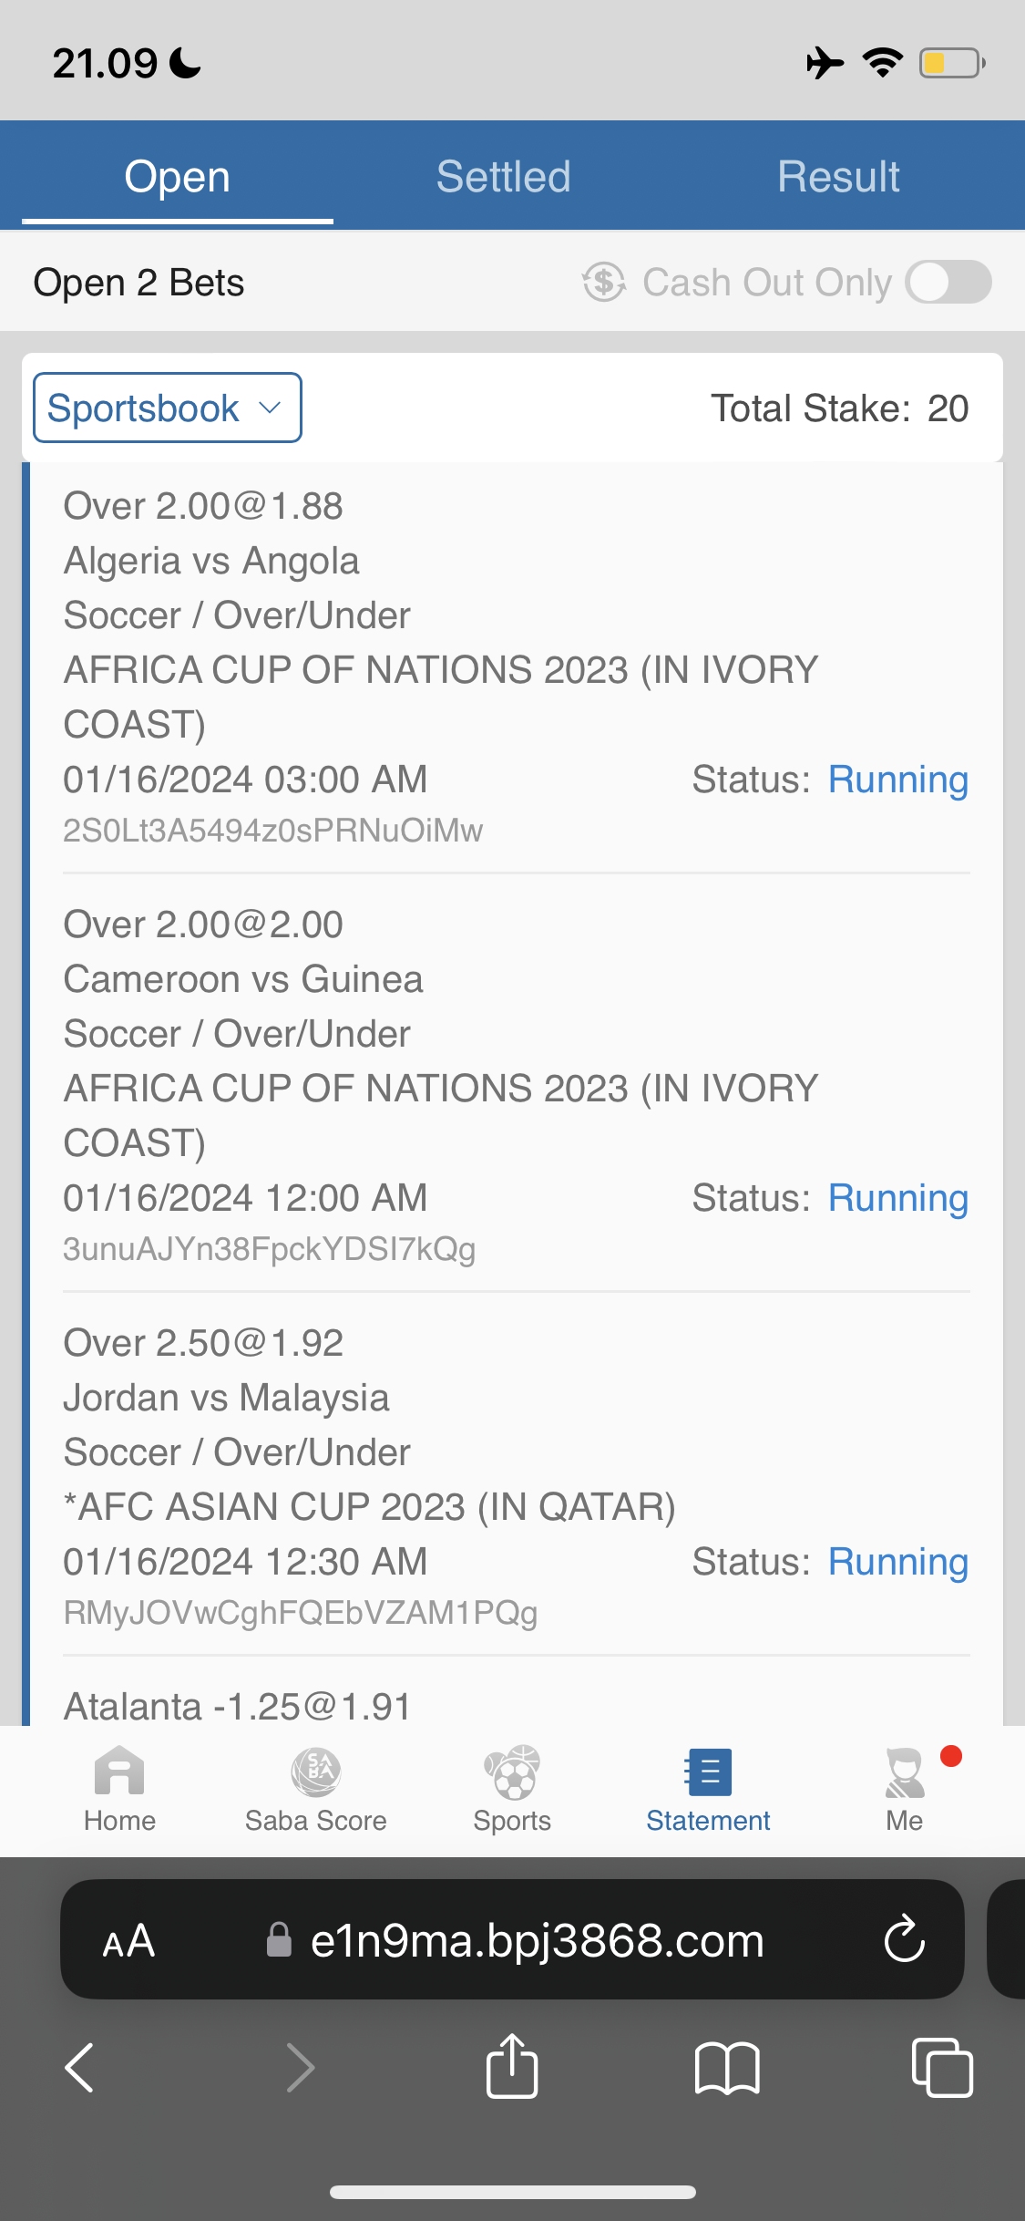This screenshot has width=1025, height=2221.
Task: Expand the Sportsbook dropdown
Action: (168, 408)
